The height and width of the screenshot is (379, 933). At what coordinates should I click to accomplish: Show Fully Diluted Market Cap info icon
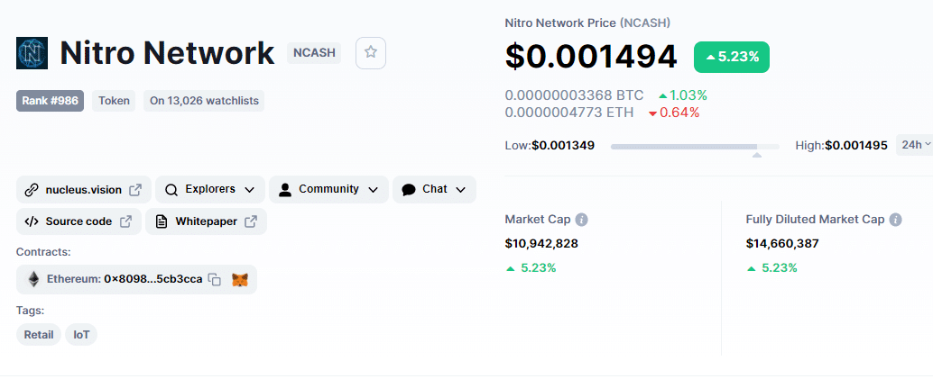[895, 220]
